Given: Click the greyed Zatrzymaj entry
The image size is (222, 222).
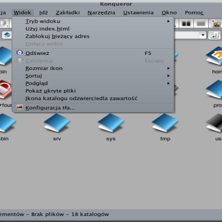Looking at the screenshot, I should [93, 60].
